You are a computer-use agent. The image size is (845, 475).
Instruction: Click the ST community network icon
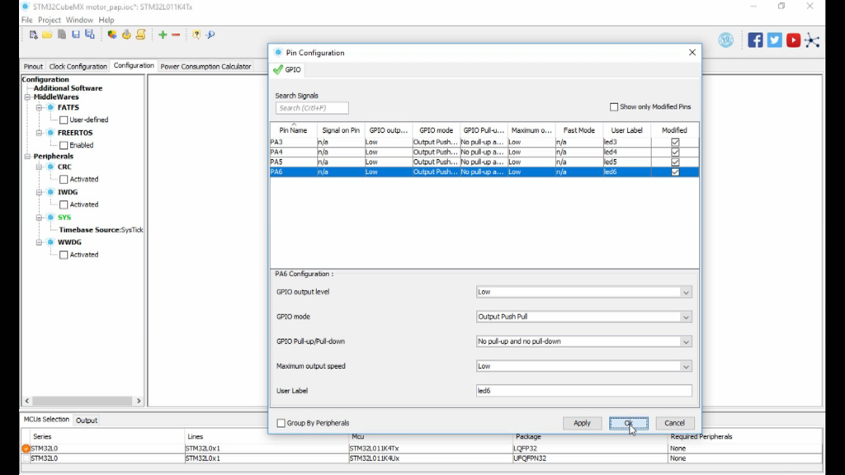click(x=812, y=40)
